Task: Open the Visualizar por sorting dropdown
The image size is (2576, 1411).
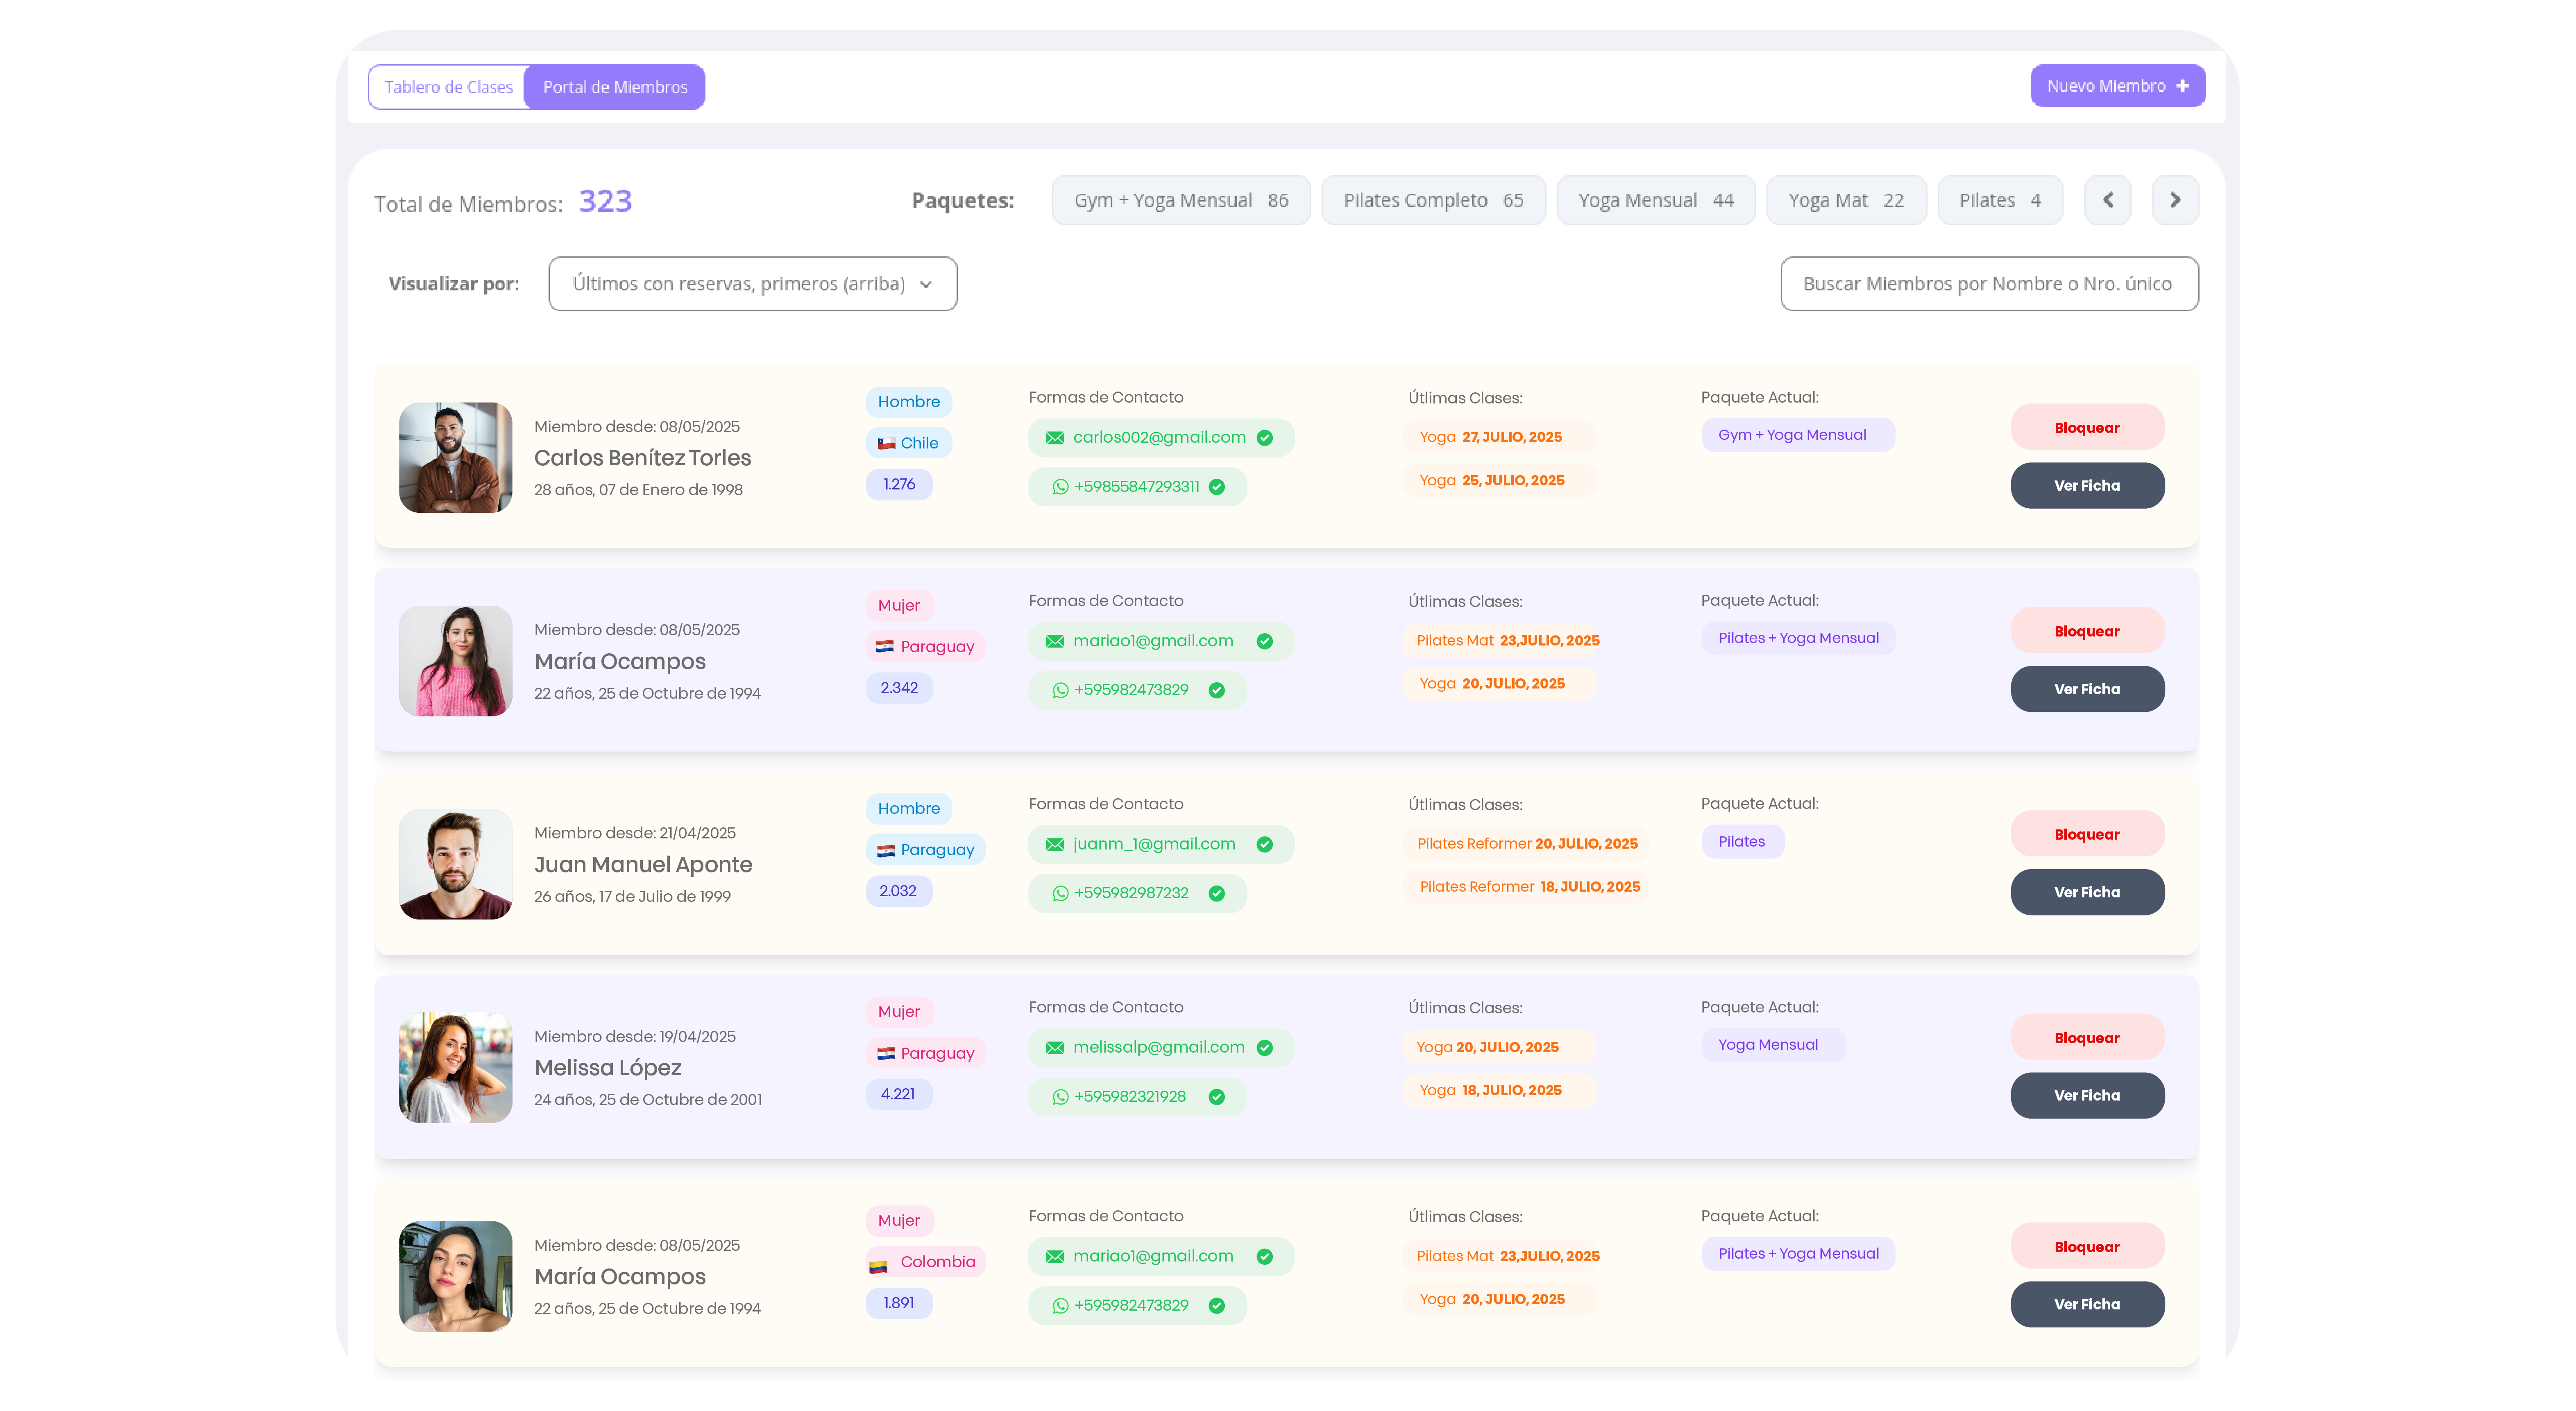Action: point(752,284)
